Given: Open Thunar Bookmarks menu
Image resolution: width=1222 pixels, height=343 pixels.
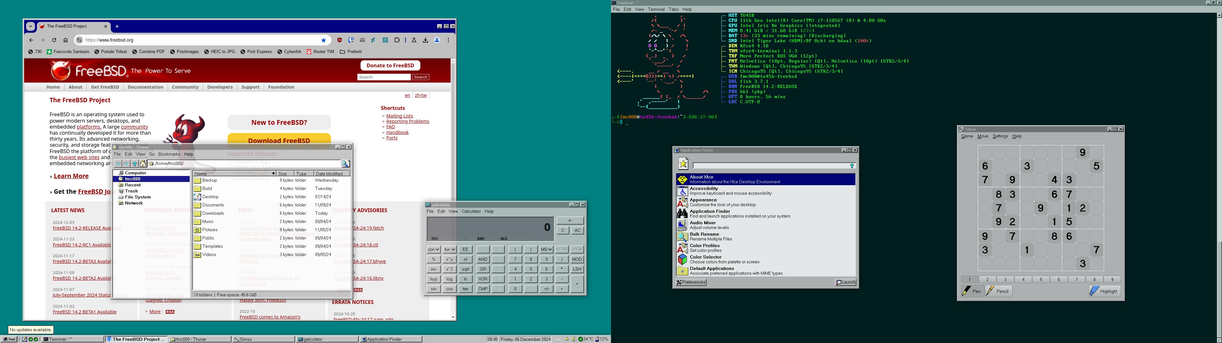Looking at the screenshot, I should click(x=169, y=154).
